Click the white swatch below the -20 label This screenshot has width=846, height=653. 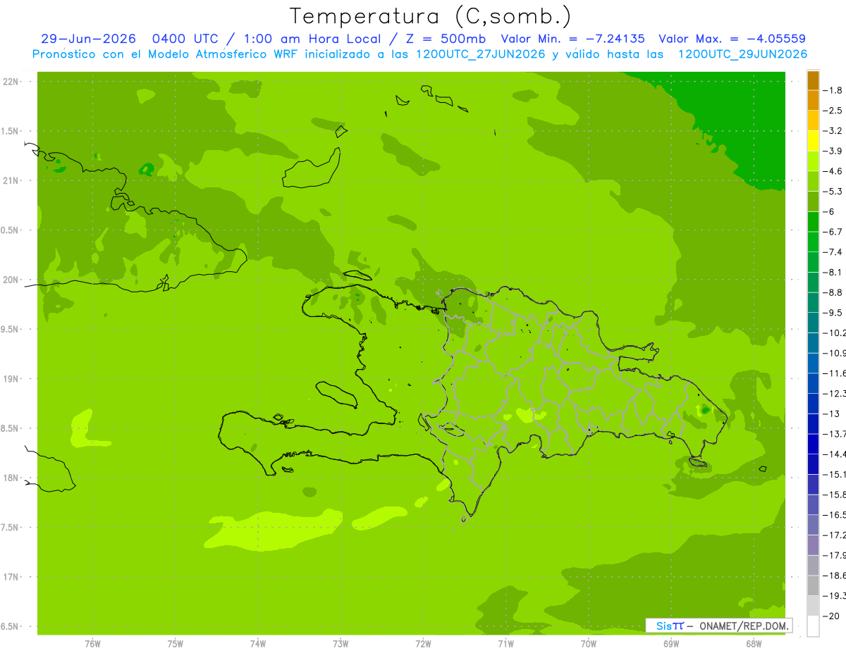tap(813, 626)
